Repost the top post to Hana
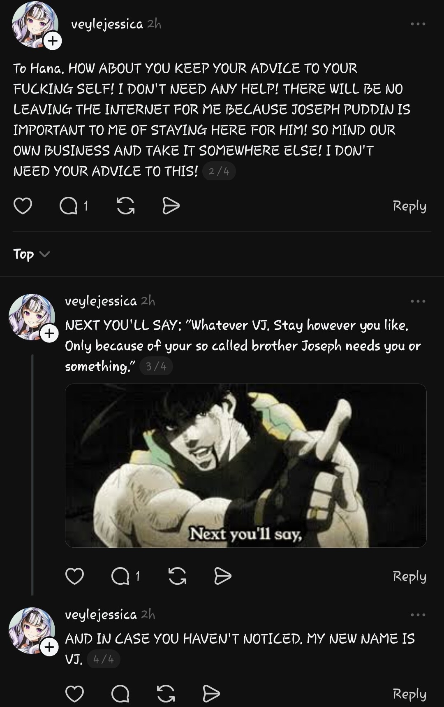 (x=125, y=206)
